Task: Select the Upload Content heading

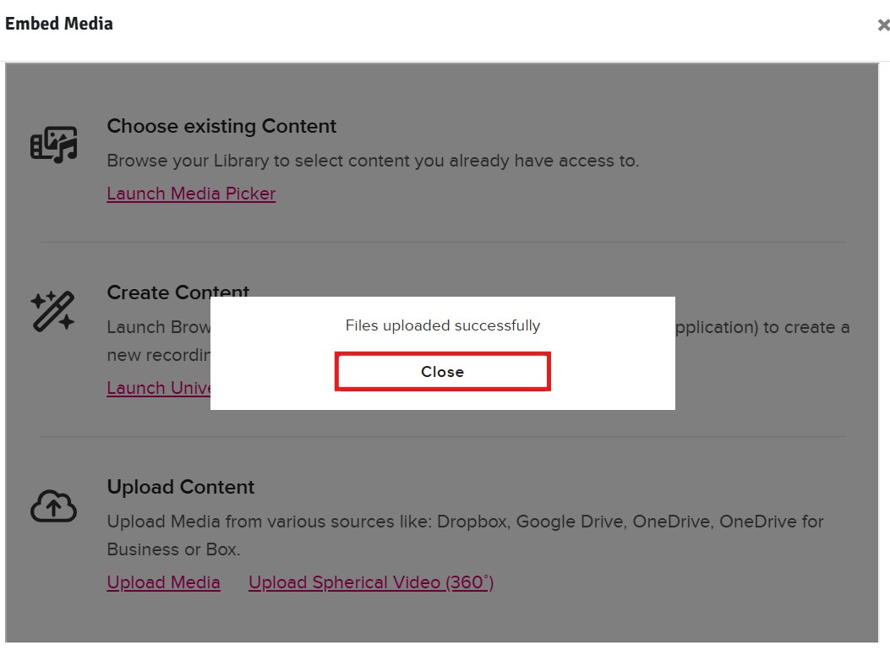Action: point(181,487)
